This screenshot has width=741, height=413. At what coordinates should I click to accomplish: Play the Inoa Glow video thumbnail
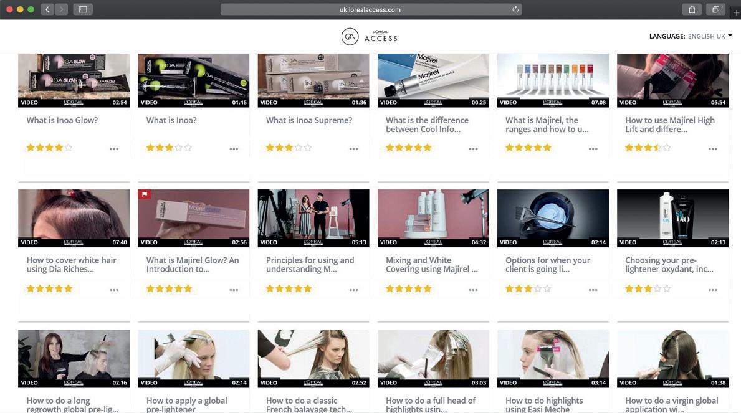[x=74, y=80]
